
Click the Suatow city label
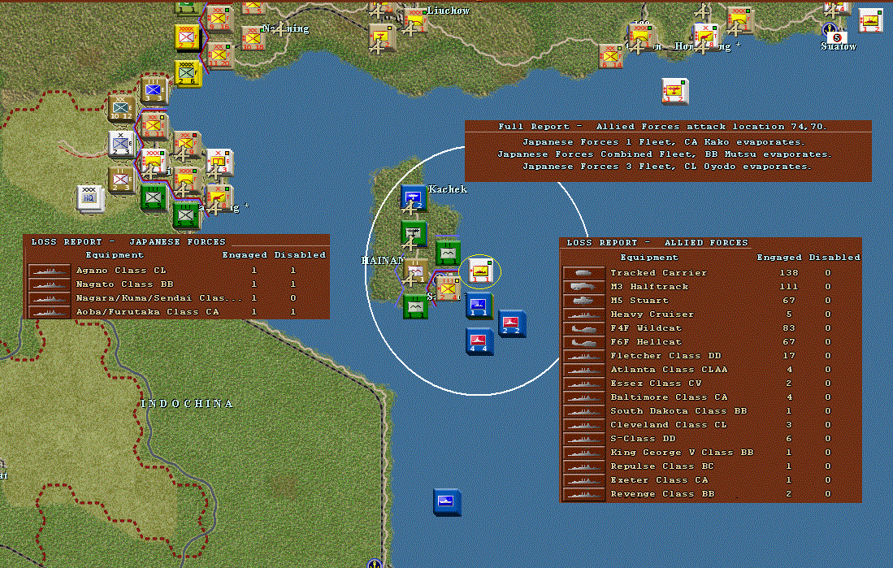pyautogui.click(x=839, y=46)
